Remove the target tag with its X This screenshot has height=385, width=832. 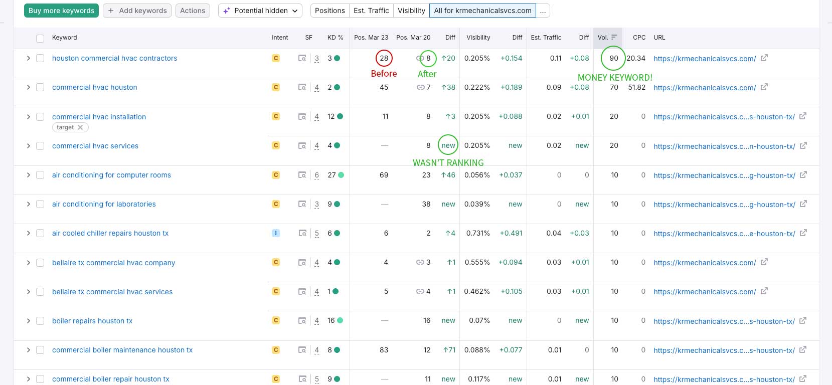(80, 127)
